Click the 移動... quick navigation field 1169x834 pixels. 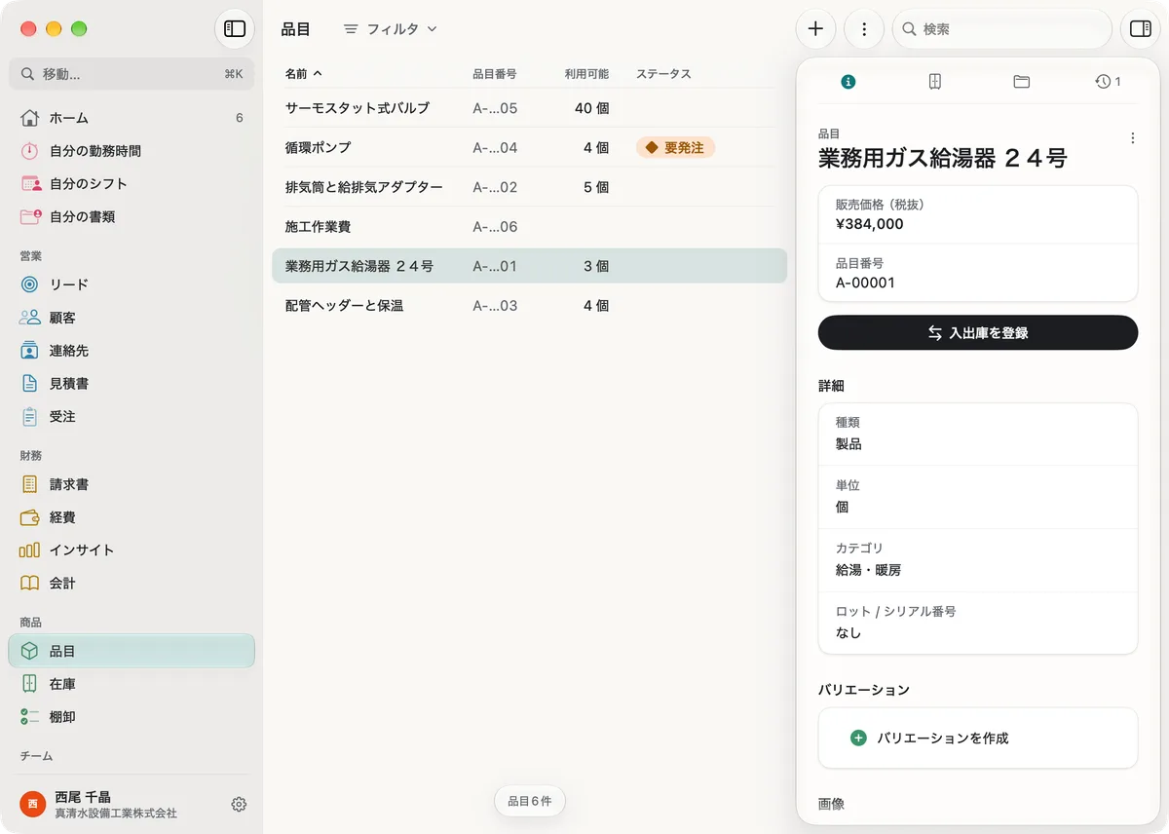[x=132, y=74]
